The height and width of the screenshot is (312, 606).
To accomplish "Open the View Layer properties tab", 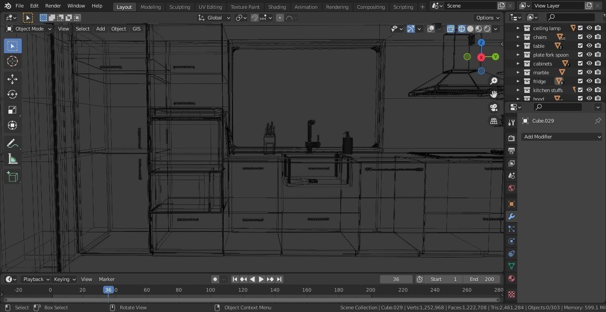I will coord(512,163).
